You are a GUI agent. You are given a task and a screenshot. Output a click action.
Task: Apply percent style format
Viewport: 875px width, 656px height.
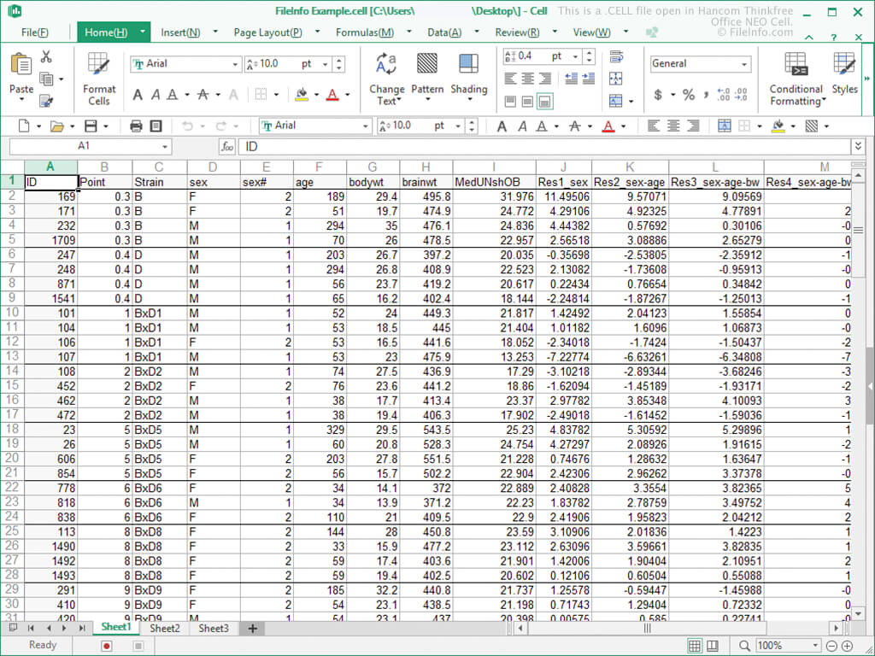click(x=689, y=95)
